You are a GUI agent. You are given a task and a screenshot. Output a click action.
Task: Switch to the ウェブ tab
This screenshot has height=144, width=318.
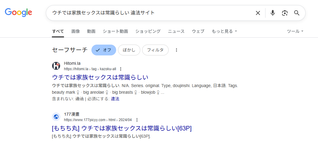(x=198, y=31)
